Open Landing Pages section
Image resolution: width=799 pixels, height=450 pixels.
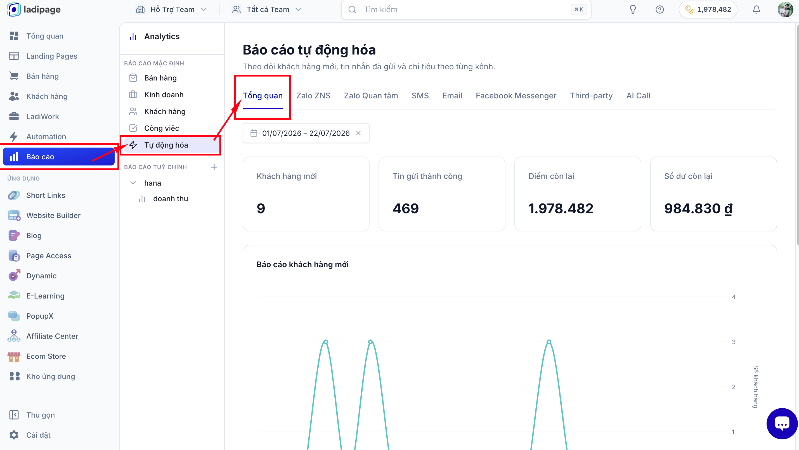(59, 56)
